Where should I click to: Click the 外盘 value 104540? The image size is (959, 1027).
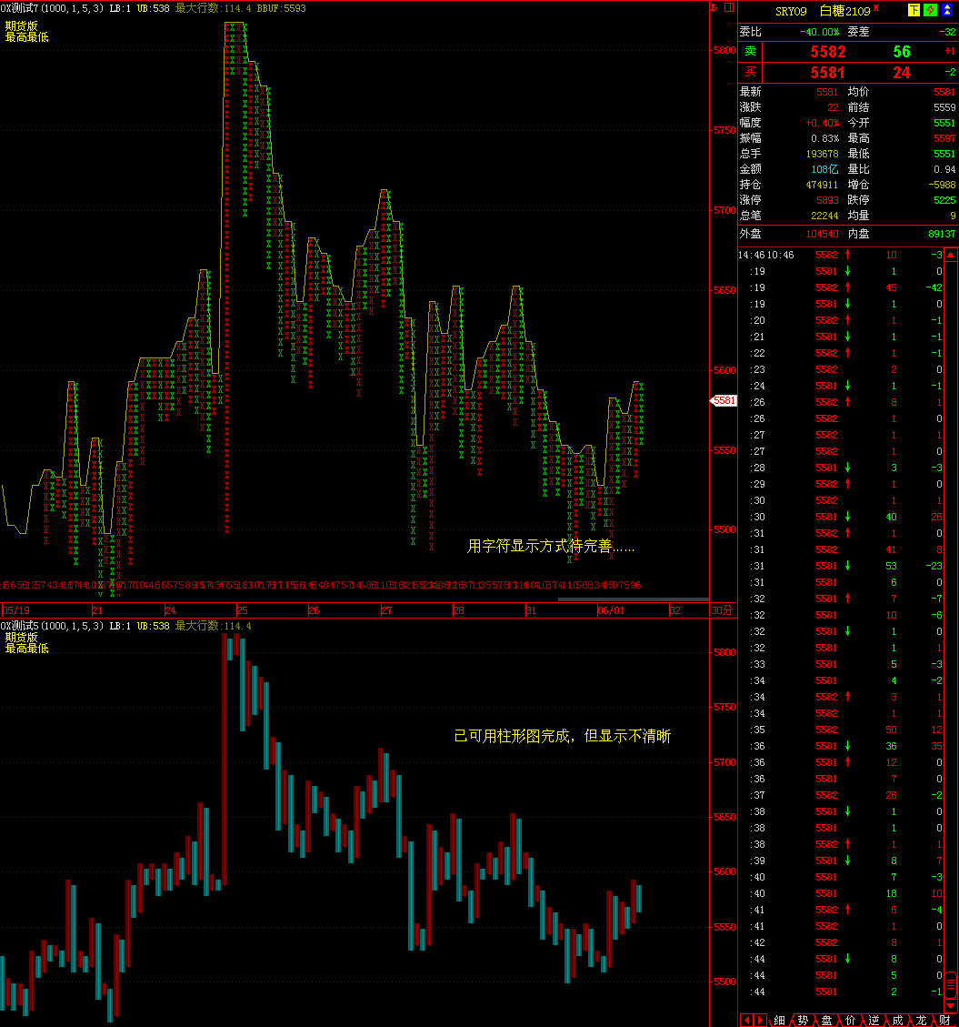point(822,234)
